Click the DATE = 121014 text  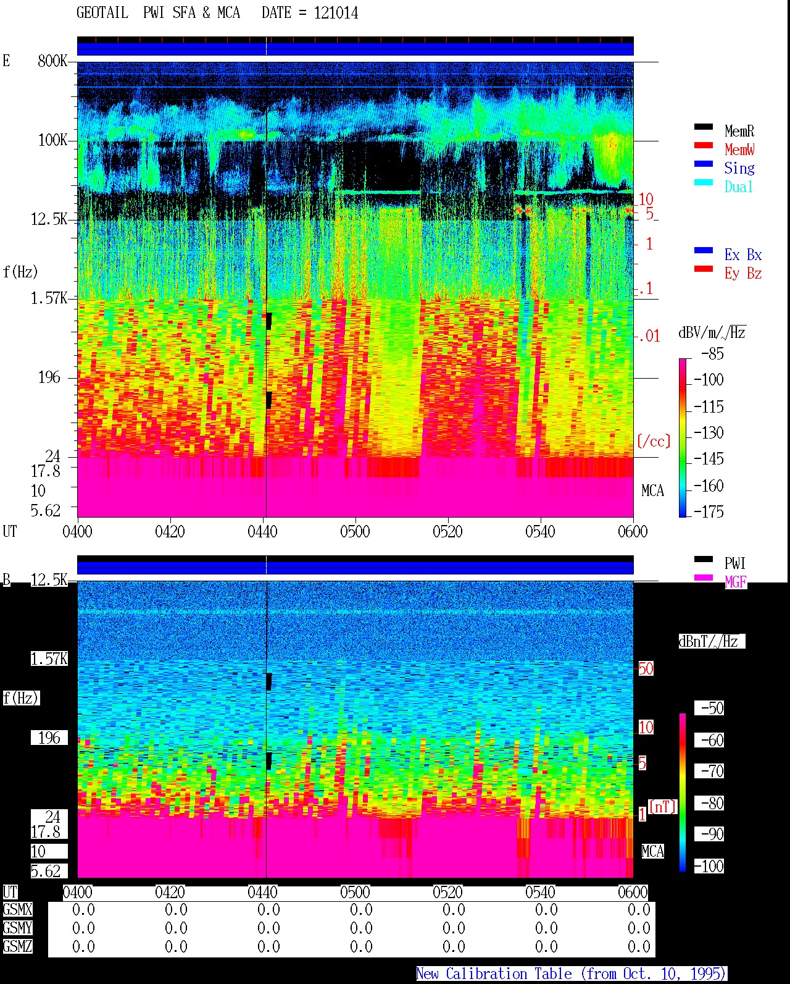point(310,13)
